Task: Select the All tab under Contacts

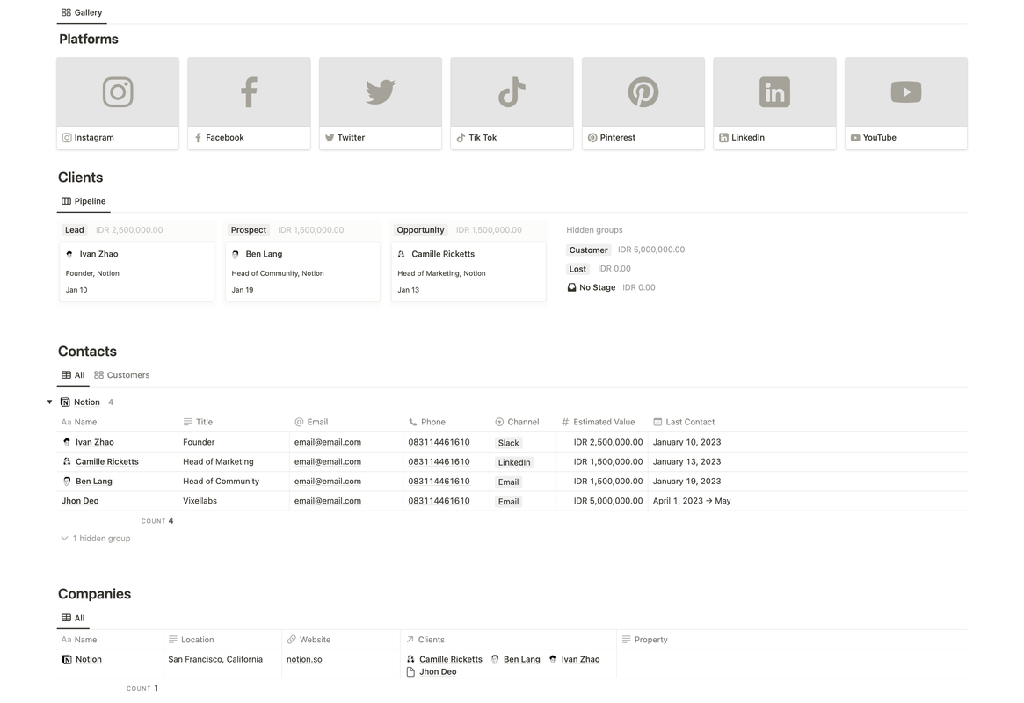Action: point(73,375)
